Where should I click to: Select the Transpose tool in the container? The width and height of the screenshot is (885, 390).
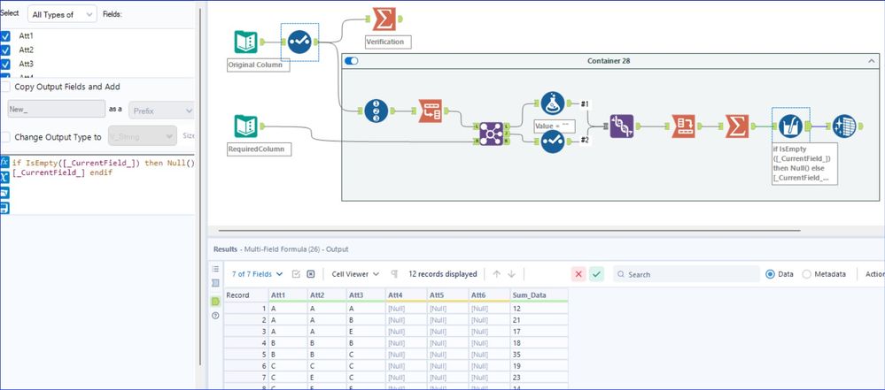tap(430, 111)
